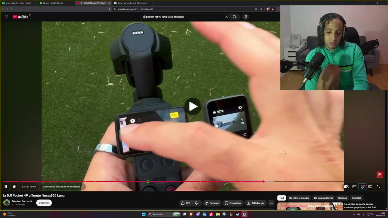Open the Windows Start menu
The image size is (388, 218).
144,214
